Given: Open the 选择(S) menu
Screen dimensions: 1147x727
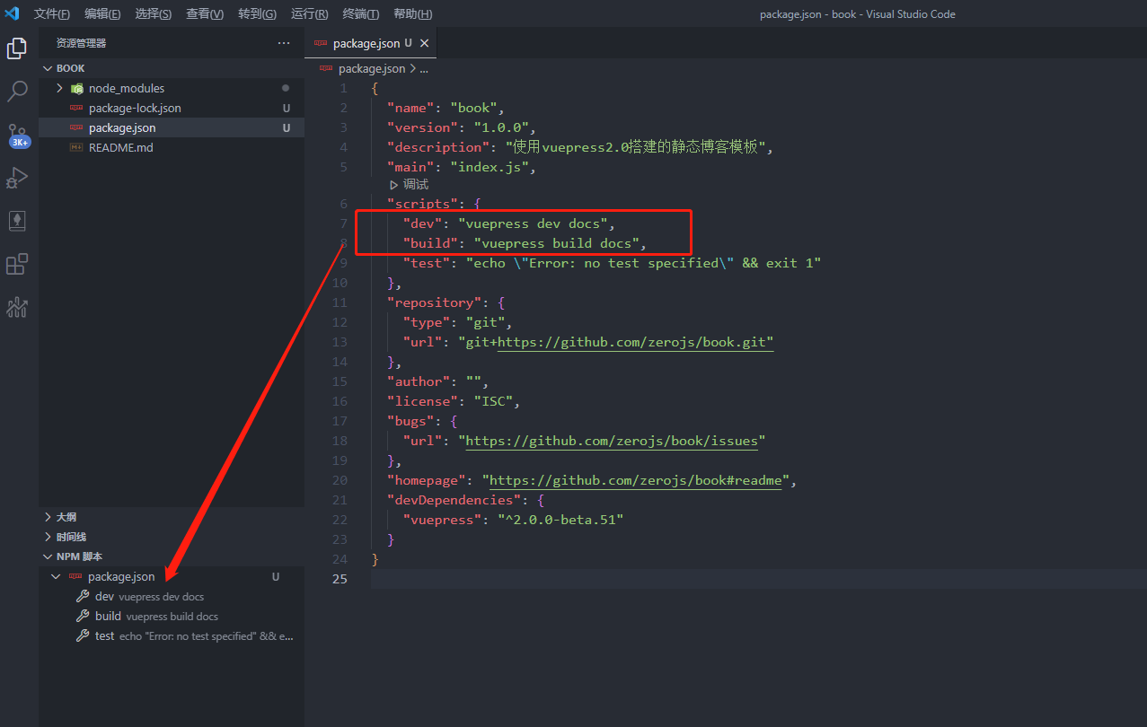Looking at the screenshot, I should (x=154, y=14).
